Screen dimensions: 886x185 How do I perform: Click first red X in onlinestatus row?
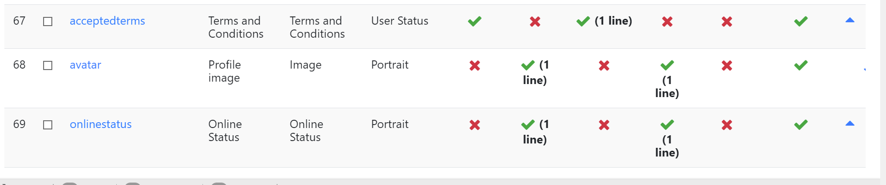coord(475,125)
